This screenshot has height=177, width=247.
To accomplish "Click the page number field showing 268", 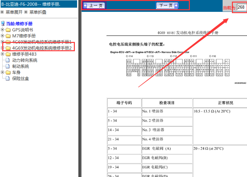I will pyautogui.click(x=242, y=7).
